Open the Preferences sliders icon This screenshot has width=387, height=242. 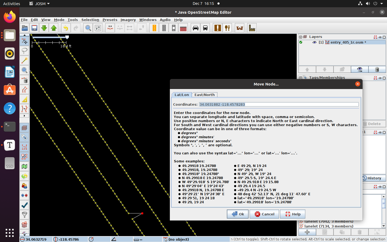[x=98, y=28]
